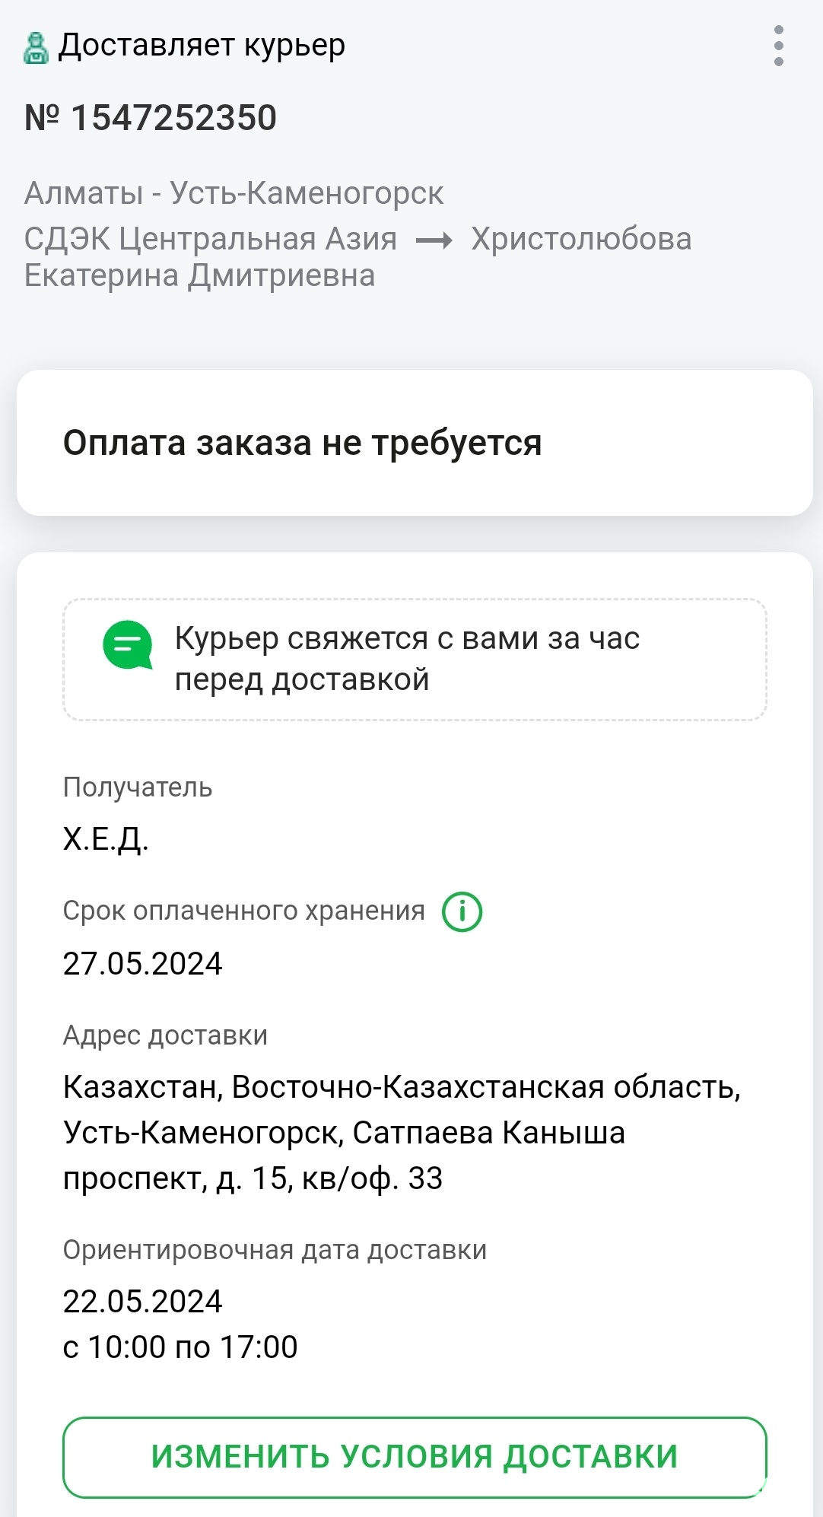
Task: Tap the Оплата заказа не требуется card
Action: tap(415, 443)
